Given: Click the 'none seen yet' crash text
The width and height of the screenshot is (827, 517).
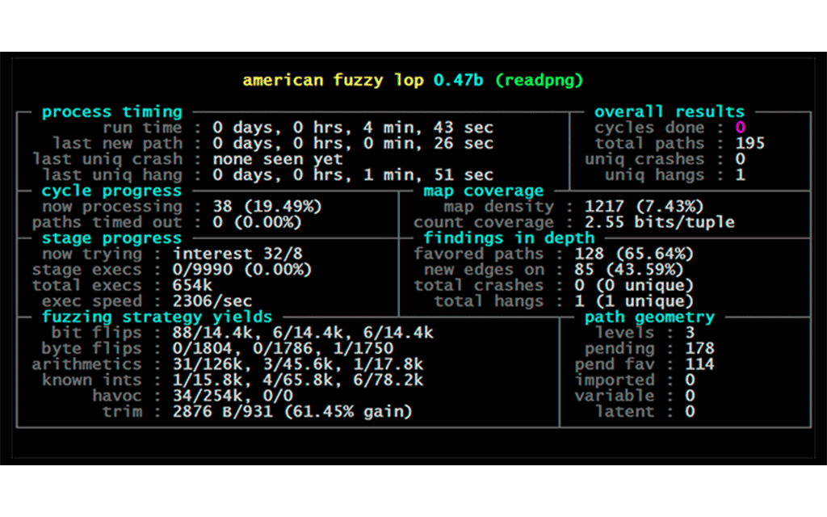Looking at the screenshot, I should 277,160.
